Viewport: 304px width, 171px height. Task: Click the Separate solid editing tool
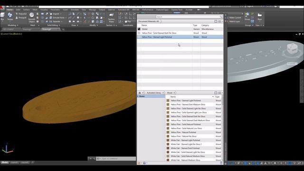click(x=55, y=21)
